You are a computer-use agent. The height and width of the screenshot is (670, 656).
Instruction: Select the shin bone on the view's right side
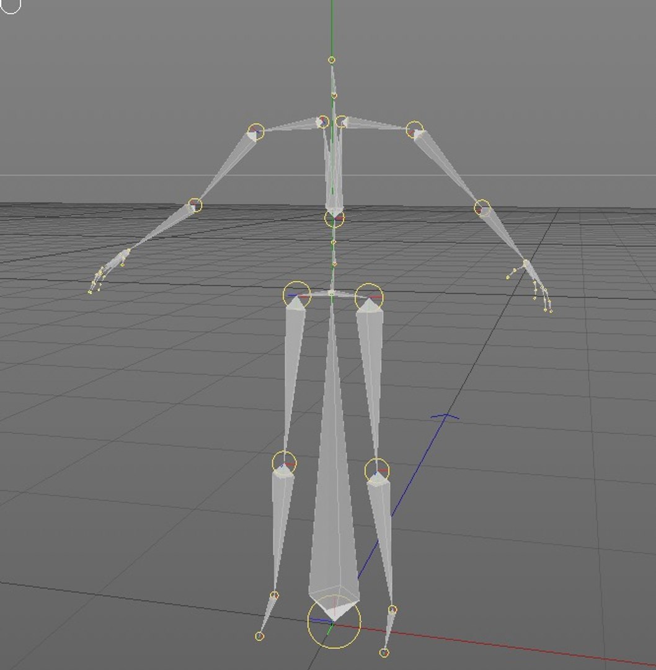[381, 538]
